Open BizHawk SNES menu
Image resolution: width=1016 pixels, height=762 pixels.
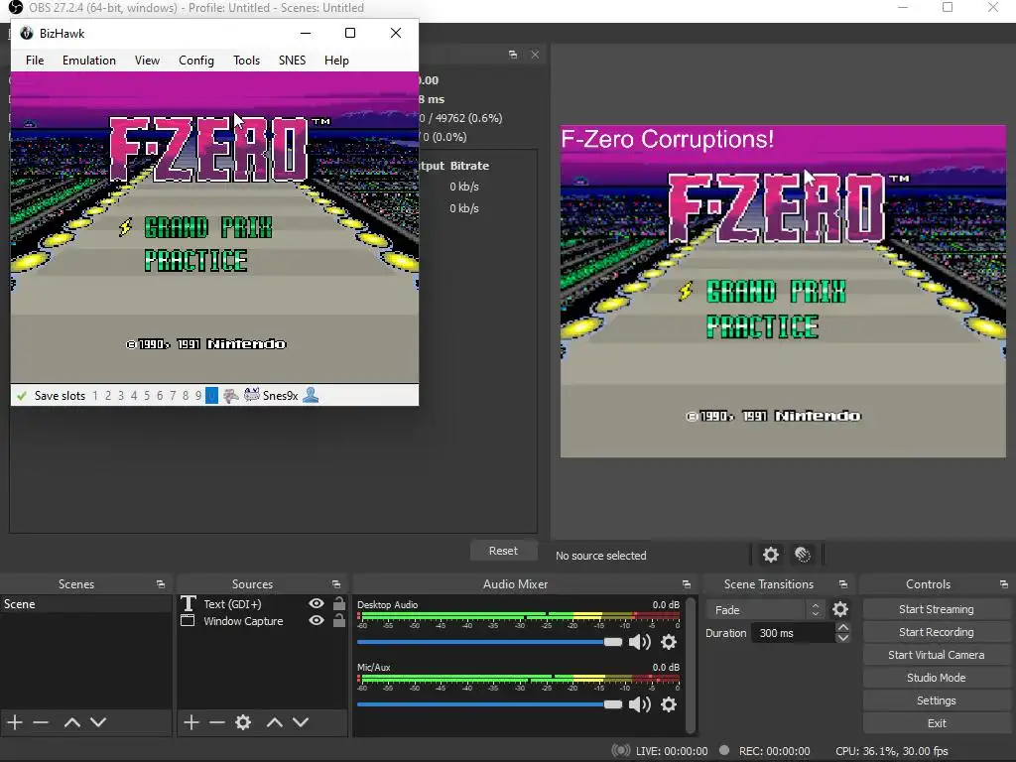pyautogui.click(x=292, y=61)
